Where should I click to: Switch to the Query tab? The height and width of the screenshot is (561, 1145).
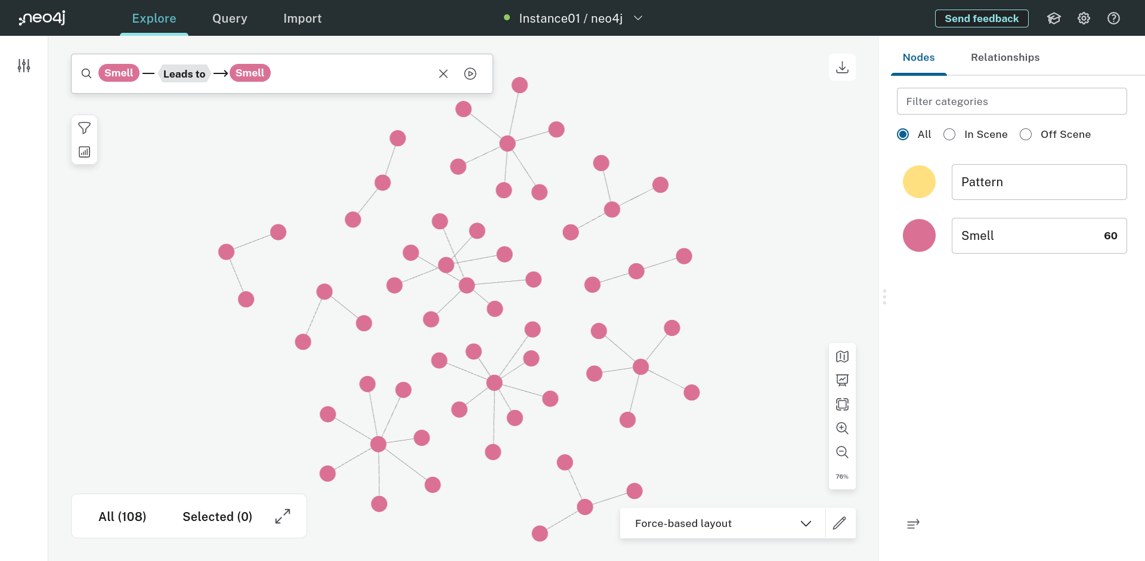pos(230,19)
